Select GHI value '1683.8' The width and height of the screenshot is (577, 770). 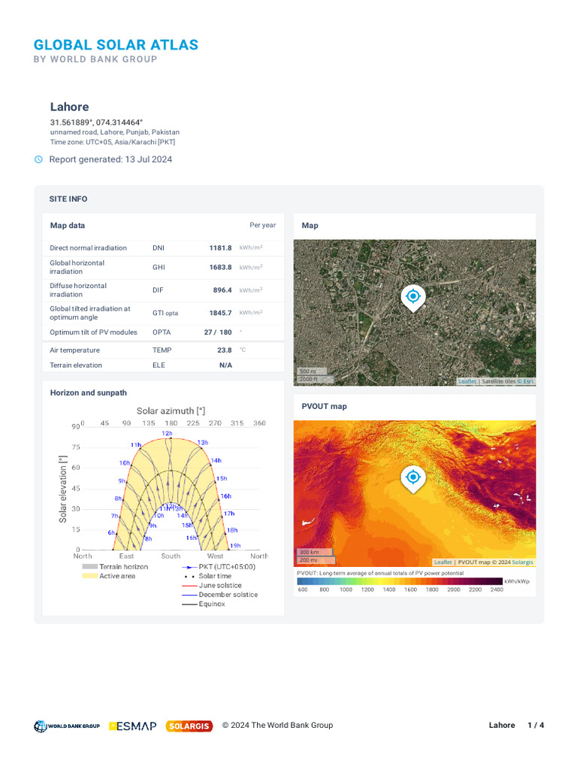[220, 267]
